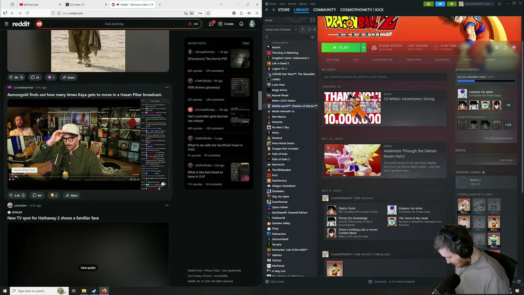Open the Reddit user avatar menu
524x295 pixels.
[252, 24]
